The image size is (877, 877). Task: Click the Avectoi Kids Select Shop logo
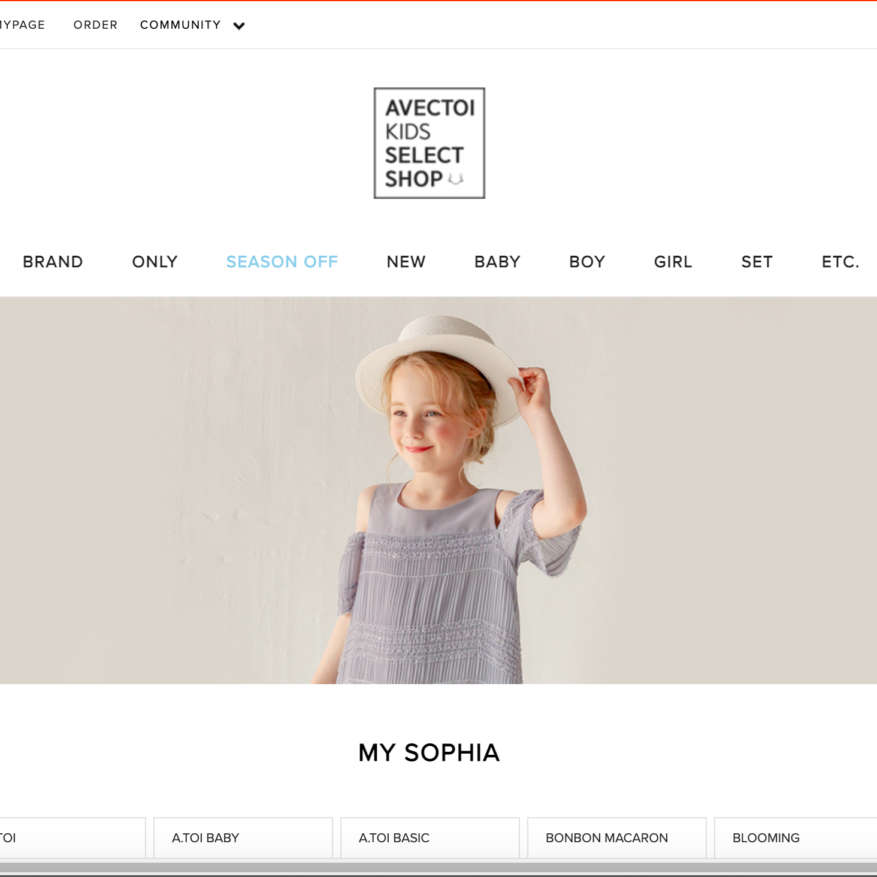coord(429,143)
